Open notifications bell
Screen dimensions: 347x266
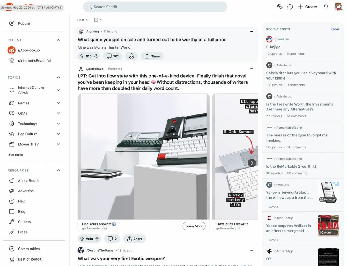click(x=326, y=7)
